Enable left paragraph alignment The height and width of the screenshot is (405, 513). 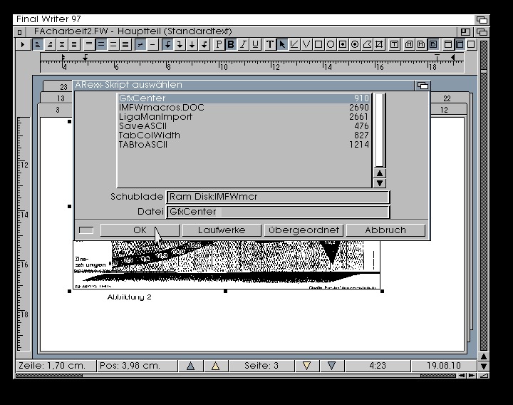point(38,44)
